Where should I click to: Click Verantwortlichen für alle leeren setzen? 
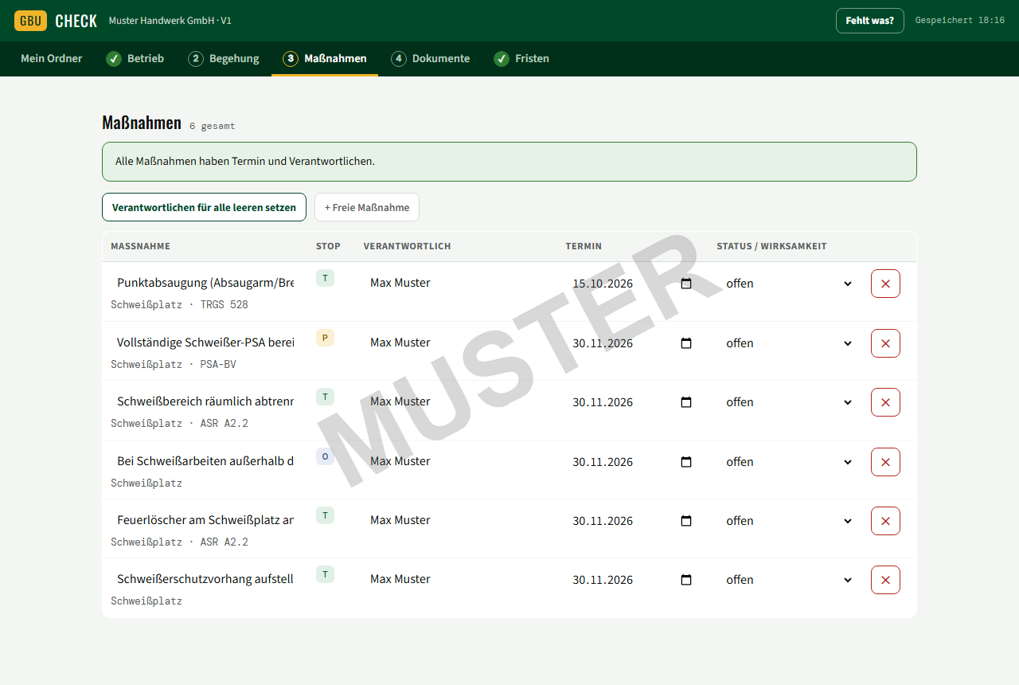204,207
